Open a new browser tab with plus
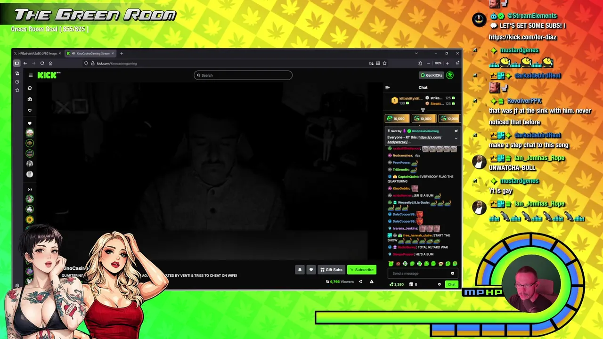 (122, 53)
